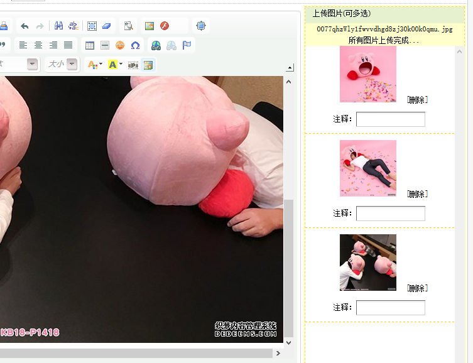Click the uploaded filename 0077qhzWly1fwvvdhgd8zj30k00k0qmu.jpg
Screen dimensions: 473x363
click(384, 30)
